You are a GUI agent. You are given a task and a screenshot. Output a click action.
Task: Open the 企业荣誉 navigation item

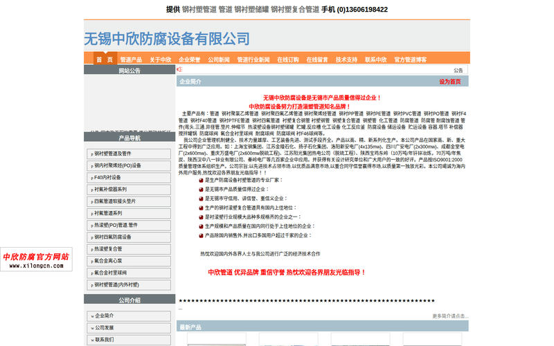(189, 60)
